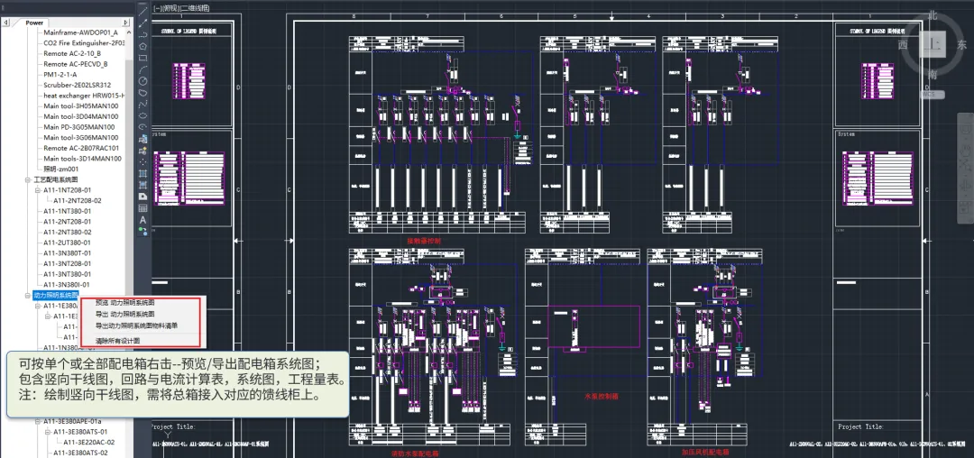The height and width of the screenshot is (458, 974).
Task: Select Remote AC-2-10_B tree item
Action: [x=72, y=53]
